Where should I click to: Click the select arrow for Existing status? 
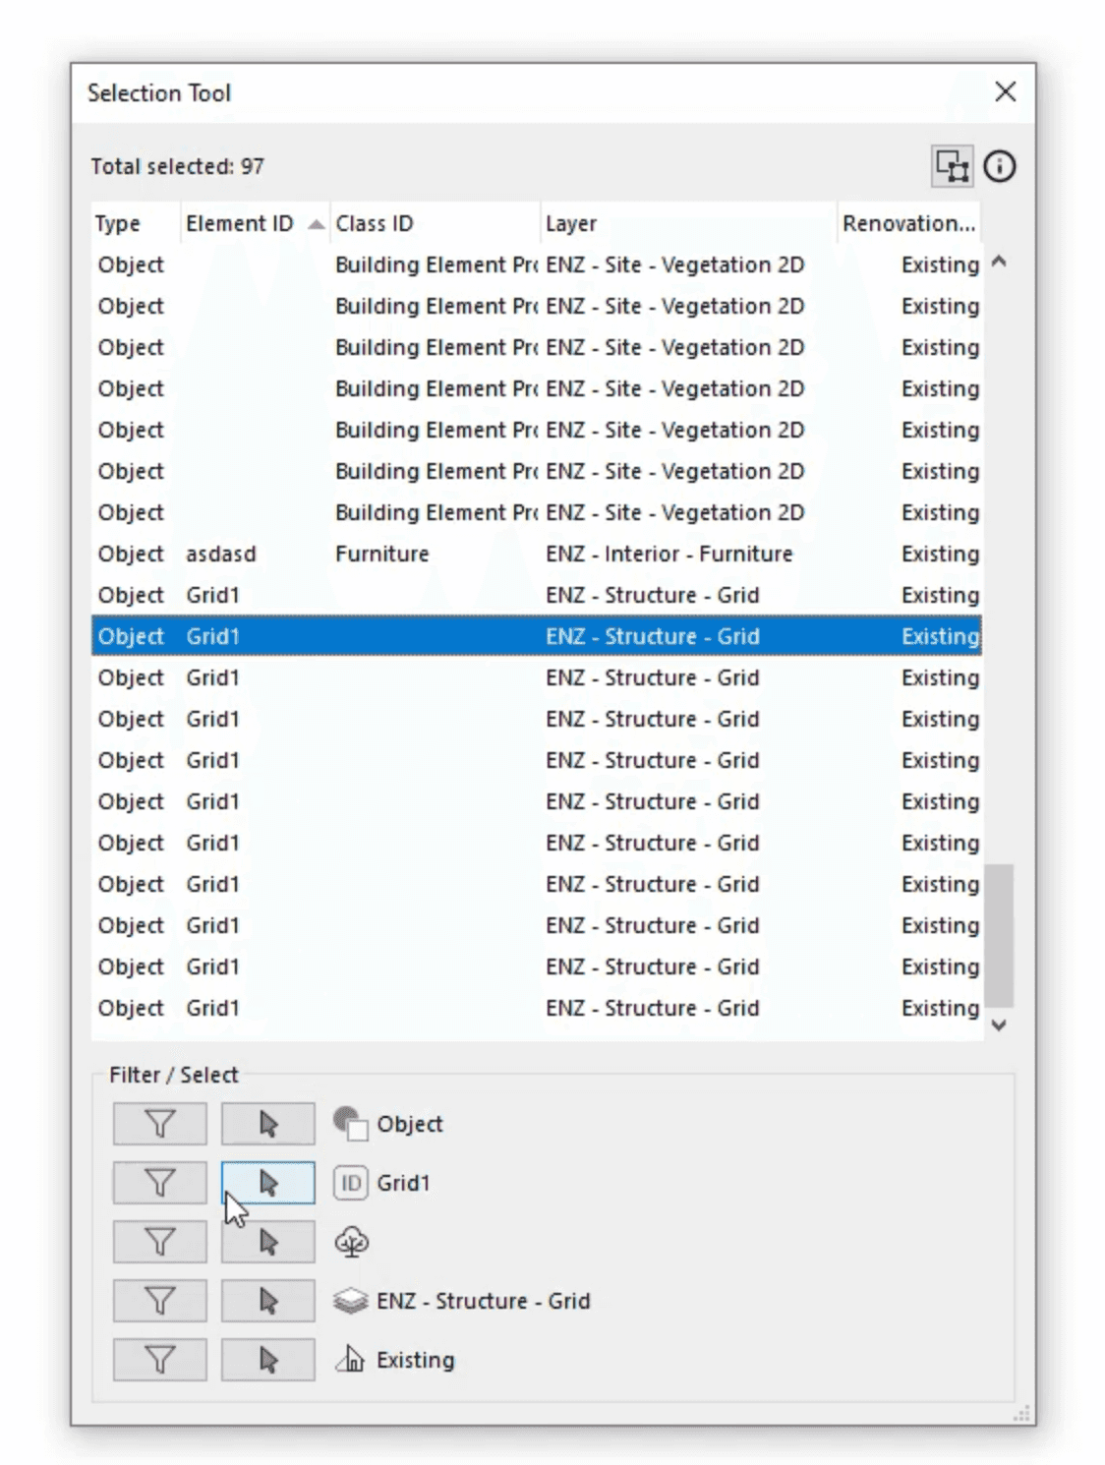(267, 1359)
